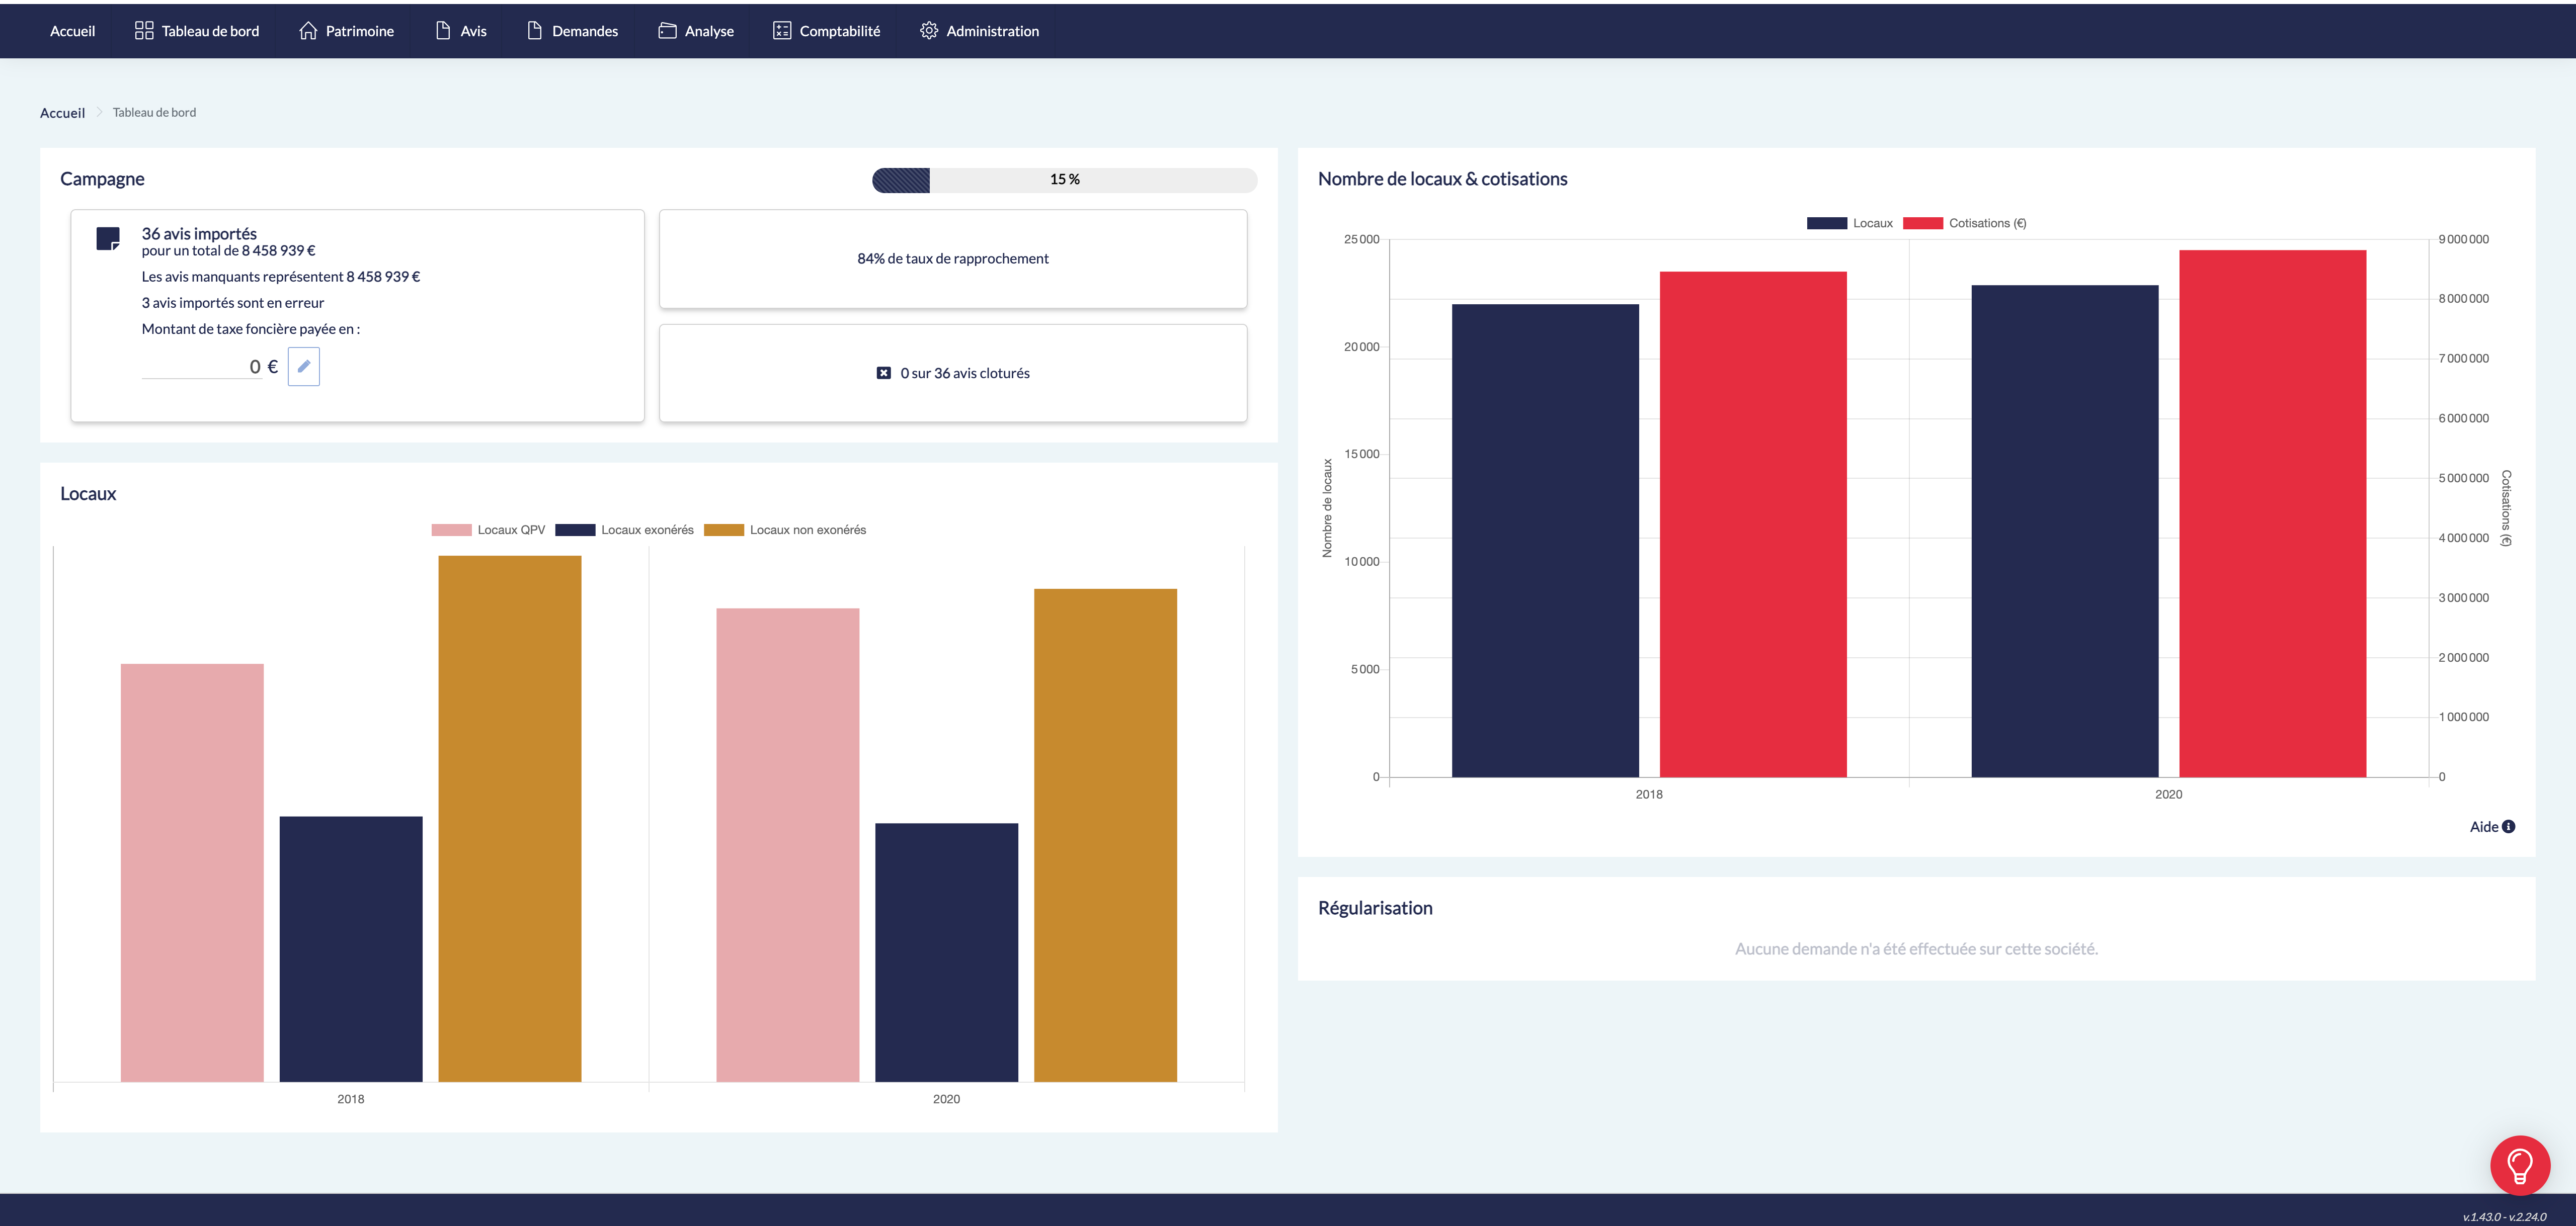The height and width of the screenshot is (1226, 2576).
Task: Open Administration using the gear icon
Action: coord(928,30)
